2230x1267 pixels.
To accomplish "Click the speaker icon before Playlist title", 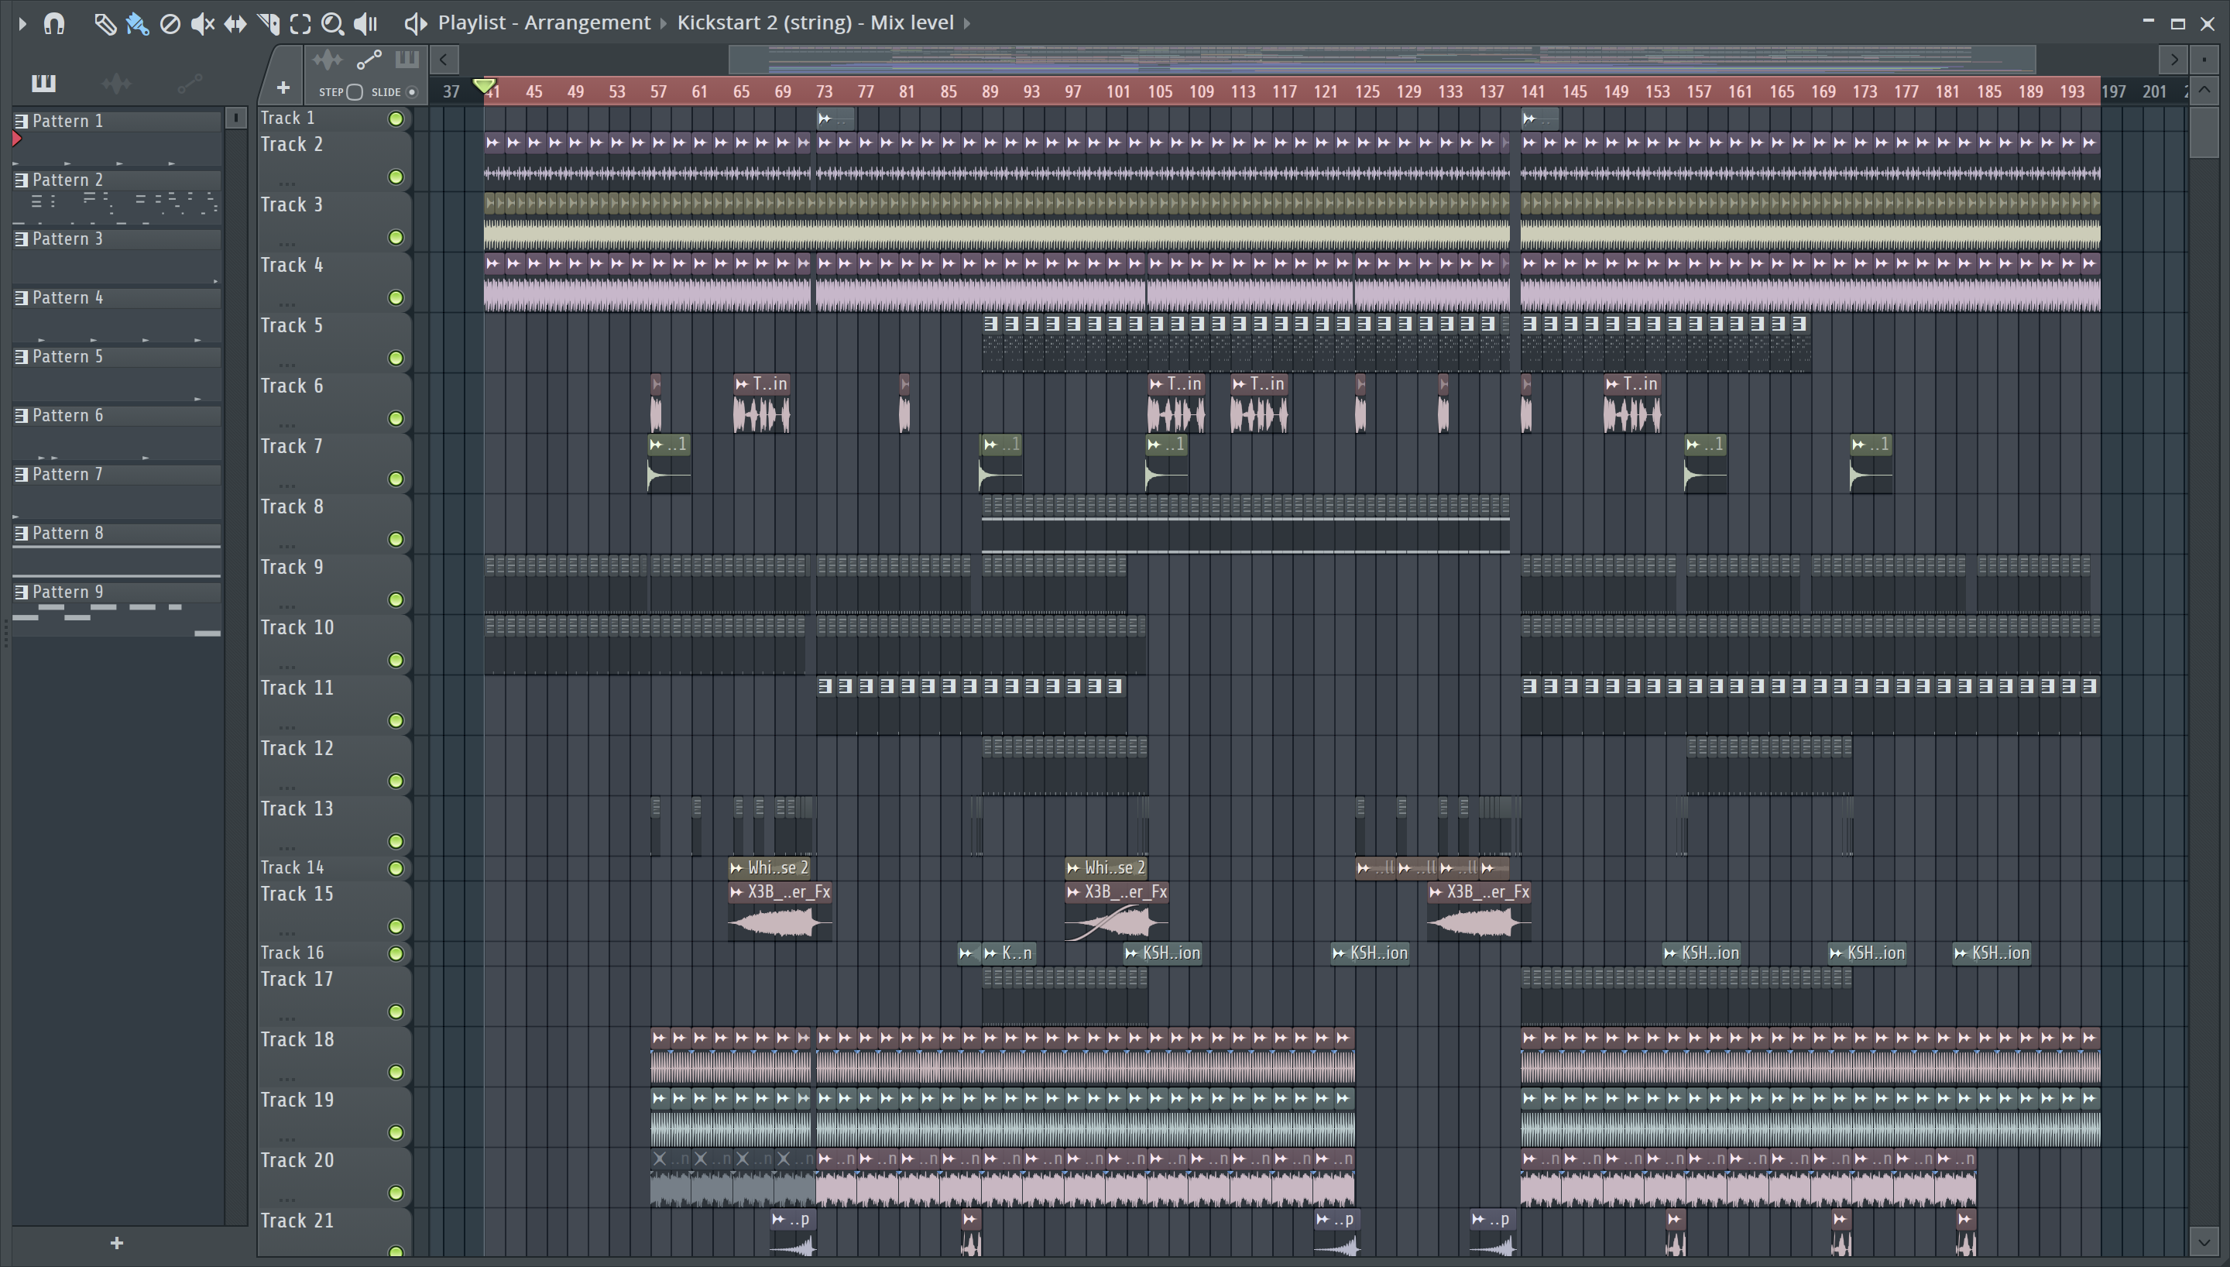I will (416, 23).
